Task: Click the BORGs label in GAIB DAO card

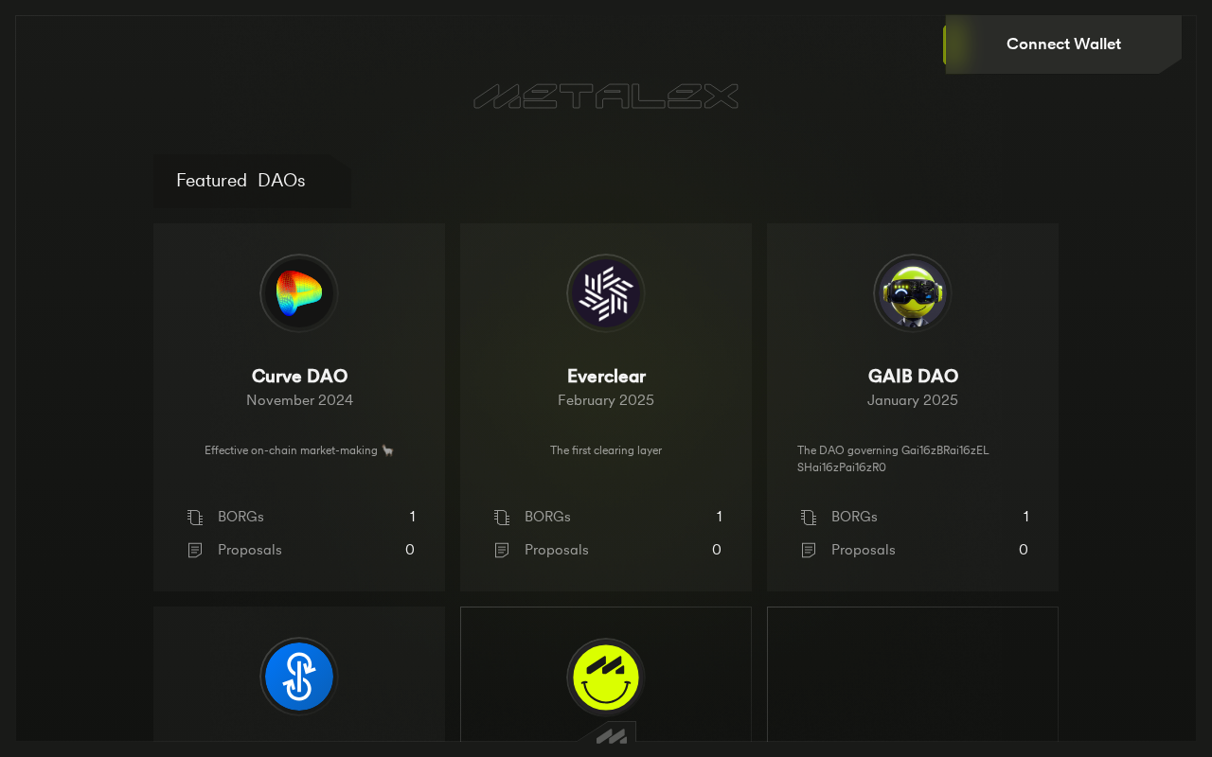Action: point(854,517)
